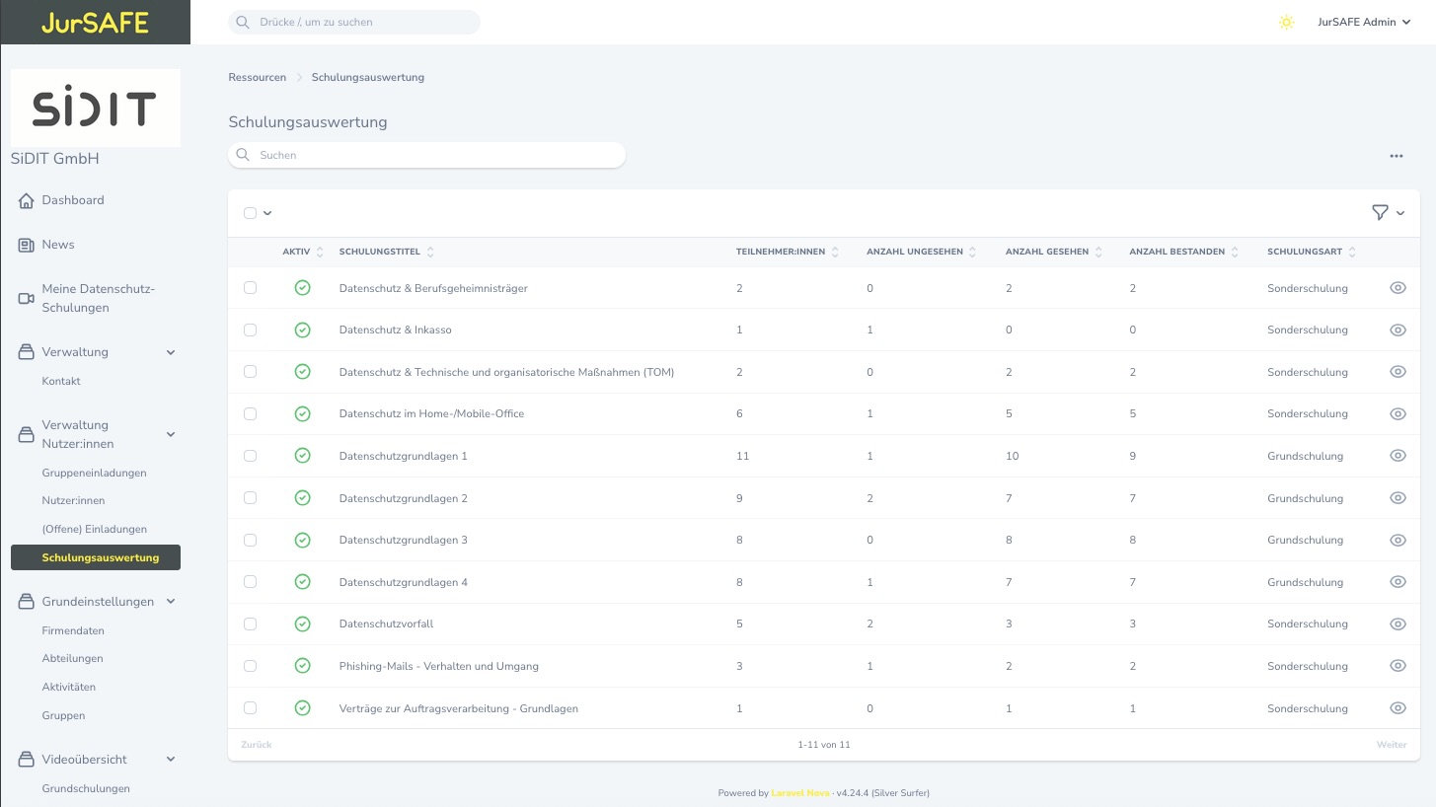Click the Dashboard home icon
The width and height of the screenshot is (1436, 807).
coord(27,200)
